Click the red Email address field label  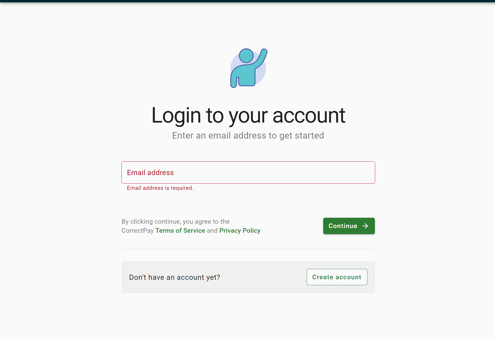tap(150, 172)
